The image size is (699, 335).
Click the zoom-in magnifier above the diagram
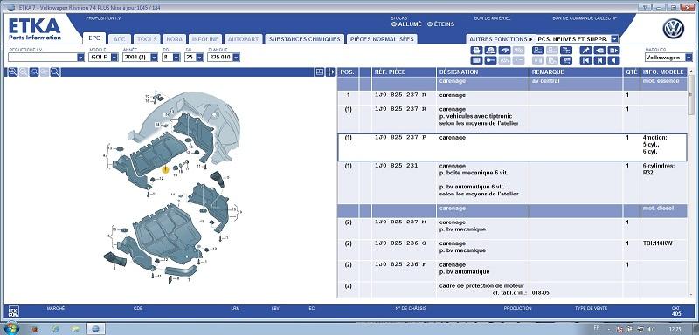click(x=13, y=72)
